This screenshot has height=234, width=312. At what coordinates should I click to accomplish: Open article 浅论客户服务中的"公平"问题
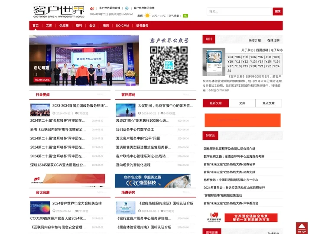click(x=138, y=139)
